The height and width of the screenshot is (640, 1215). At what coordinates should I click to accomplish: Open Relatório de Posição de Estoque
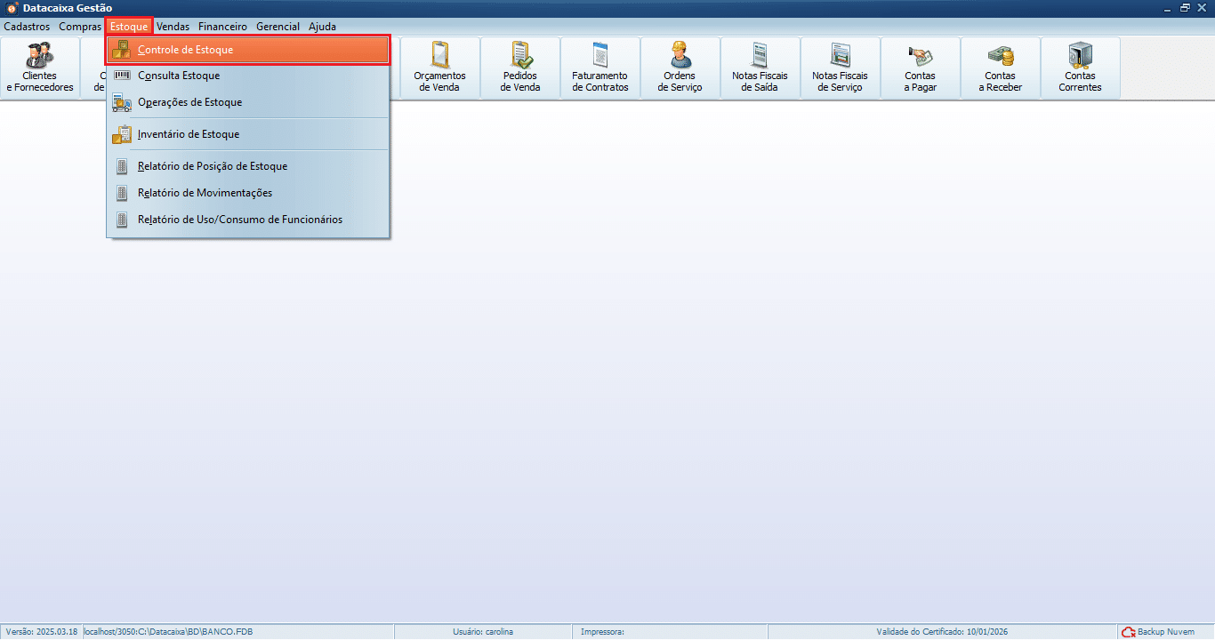pyautogui.click(x=213, y=166)
